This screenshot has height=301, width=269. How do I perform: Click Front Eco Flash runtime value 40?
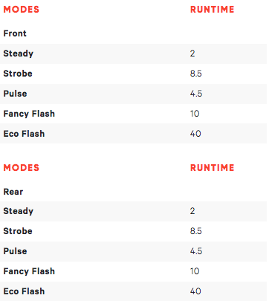pyautogui.click(x=195, y=134)
